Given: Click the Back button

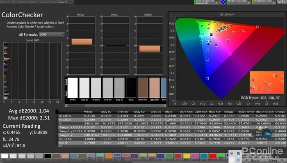Looking at the screenshot, I should 255,161.
